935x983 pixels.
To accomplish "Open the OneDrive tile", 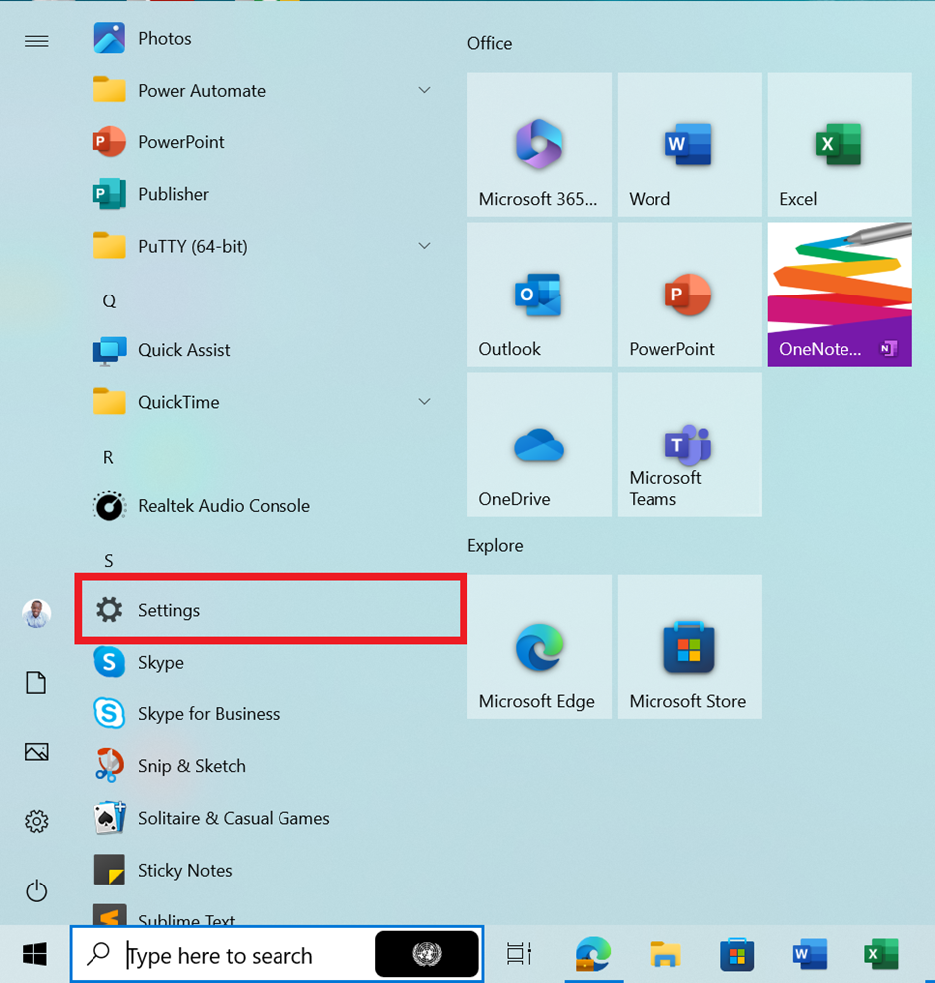I will pyautogui.click(x=539, y=445).
